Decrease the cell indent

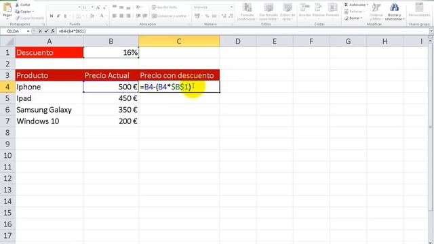pos(138,16)
